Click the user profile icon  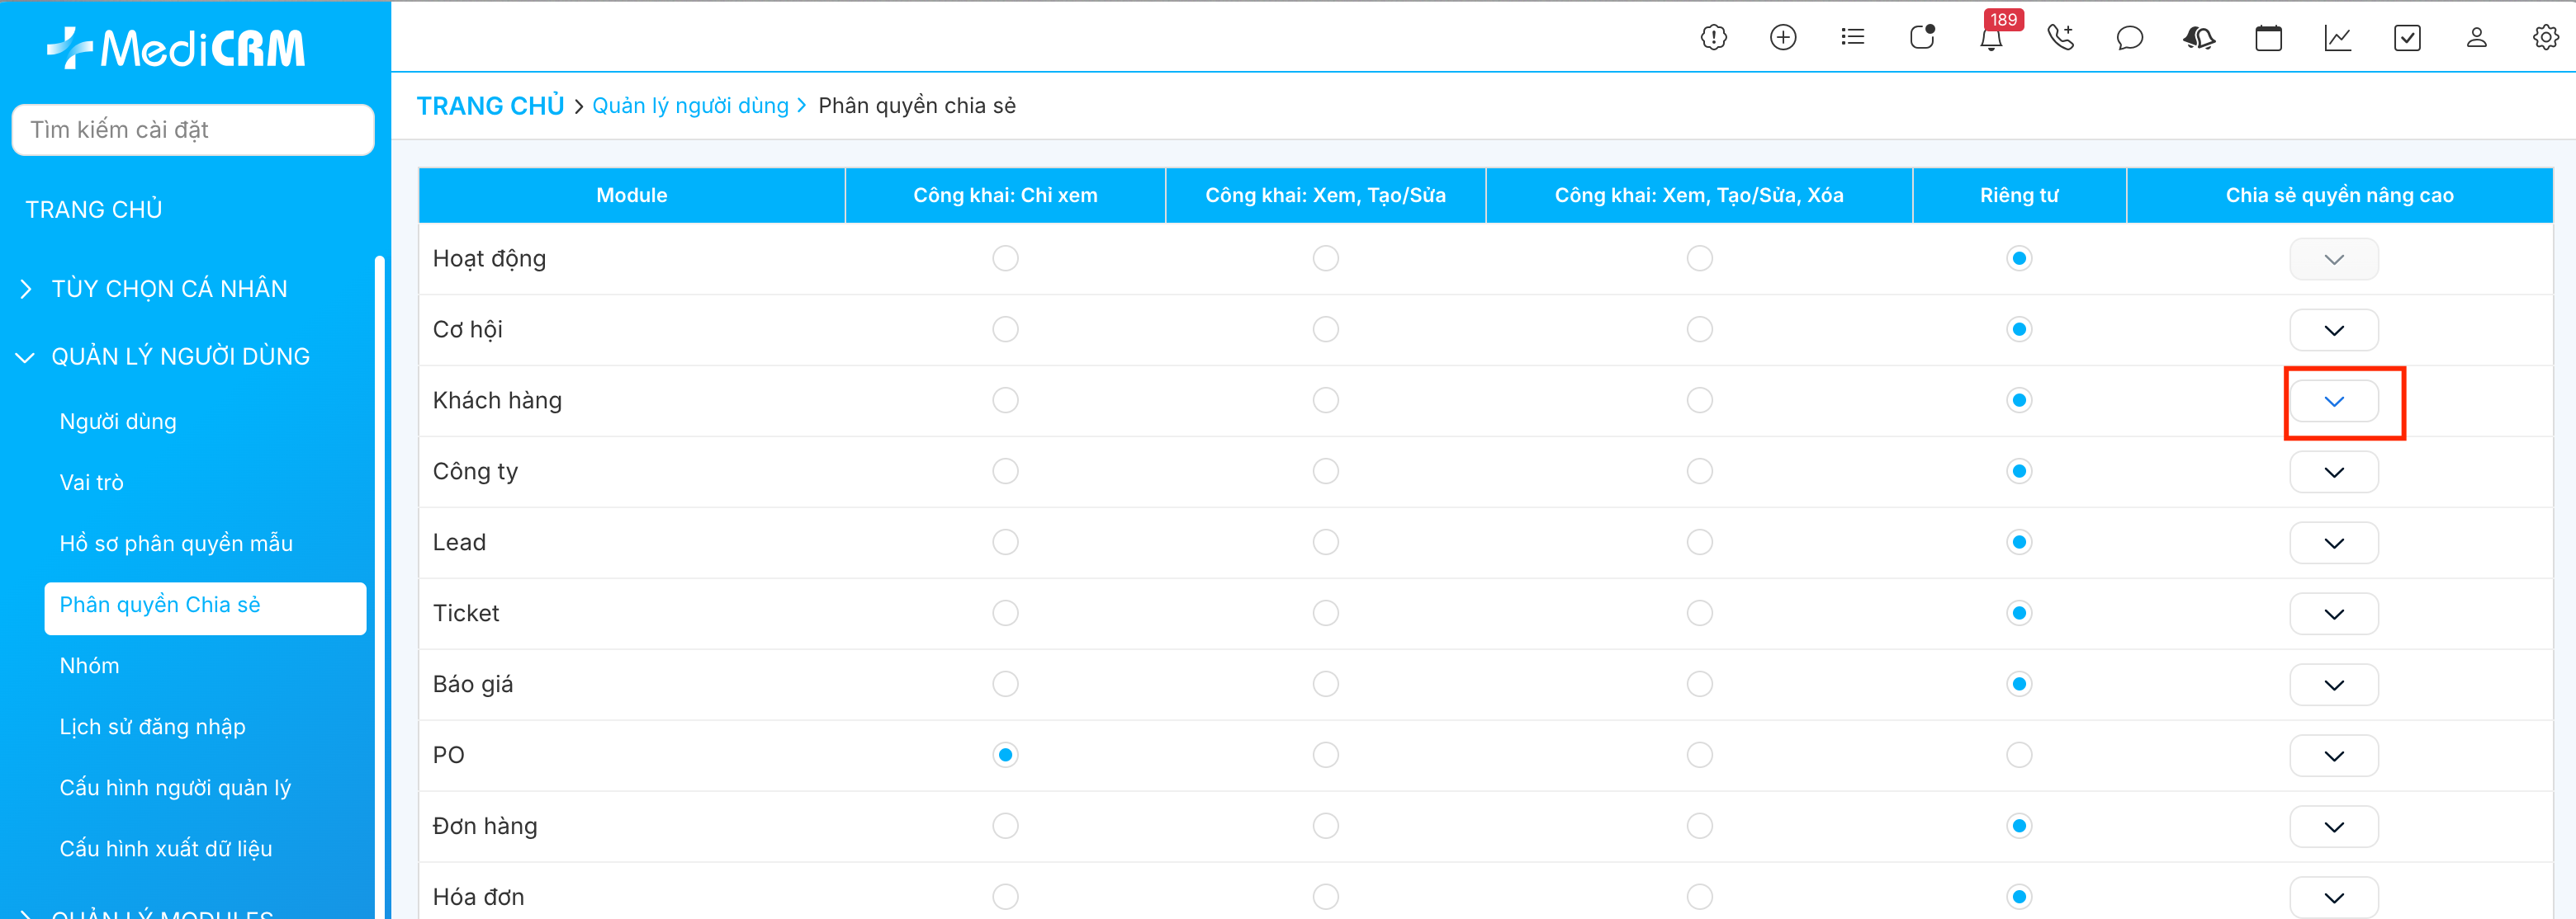(2476, 38)
